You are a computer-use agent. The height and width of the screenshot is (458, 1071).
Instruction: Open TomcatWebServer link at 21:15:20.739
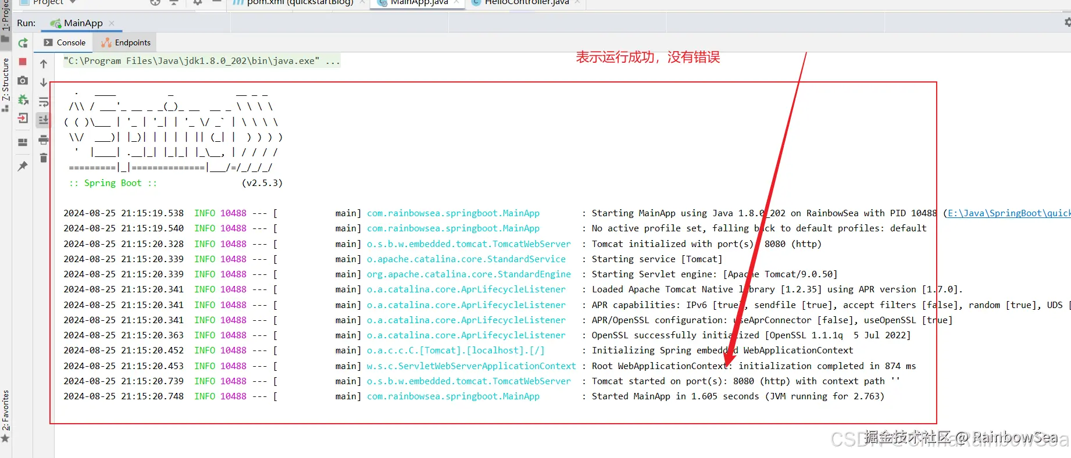click(x=469, y=381)
